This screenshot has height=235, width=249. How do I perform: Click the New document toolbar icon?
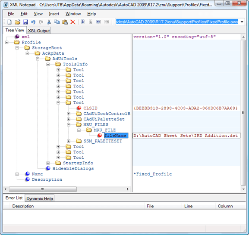click(x=9, y=22)
